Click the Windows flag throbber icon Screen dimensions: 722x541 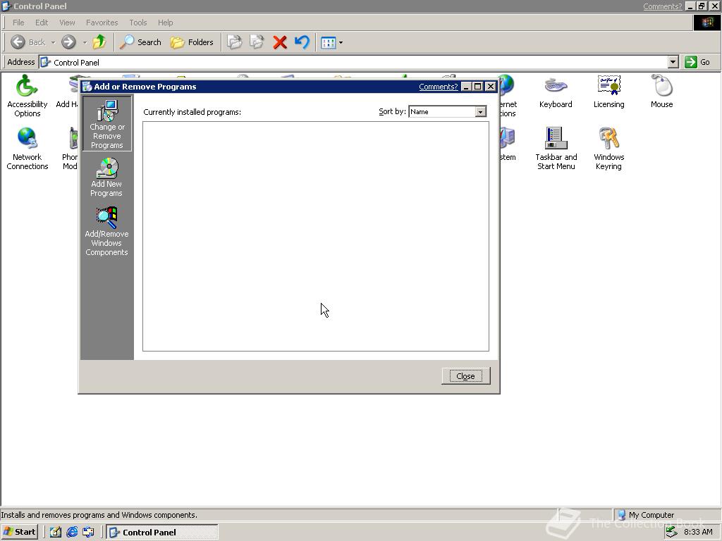706,23
